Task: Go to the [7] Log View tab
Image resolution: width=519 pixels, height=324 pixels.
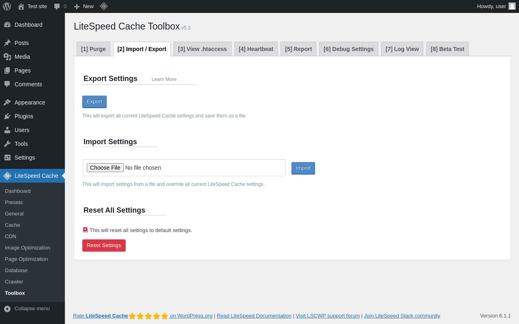Action: coord(402,49)
